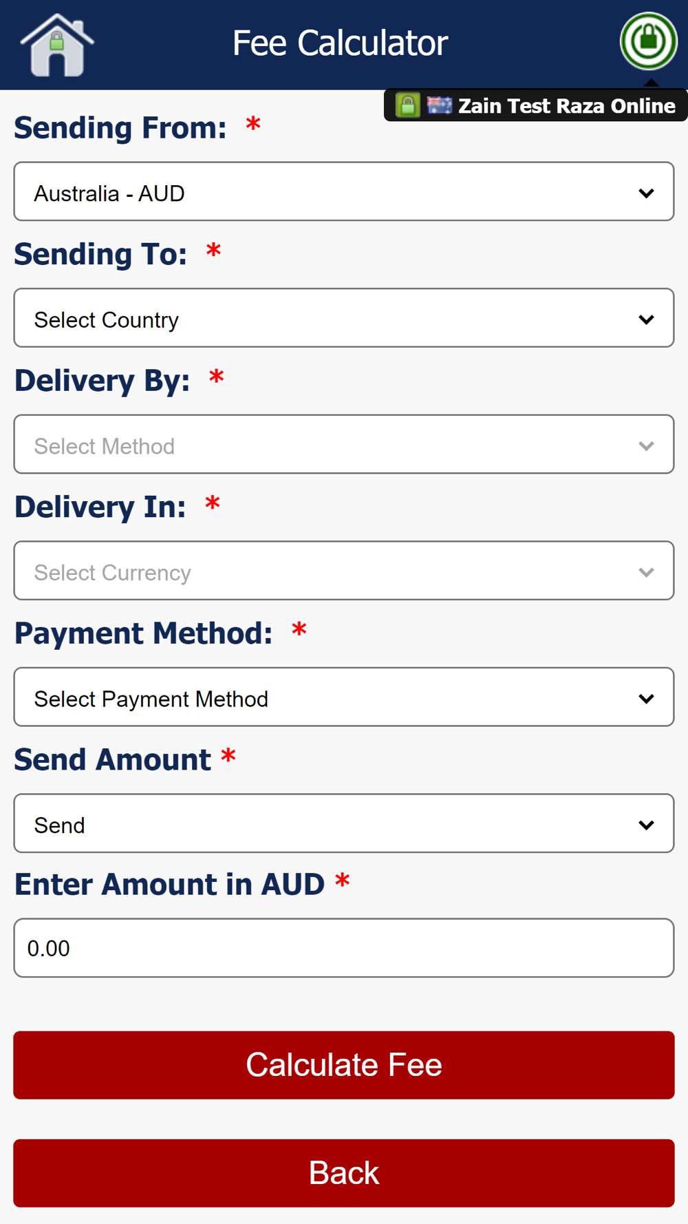
Task: Choose a payment method from dropdown
Action: tap(343, 697)
